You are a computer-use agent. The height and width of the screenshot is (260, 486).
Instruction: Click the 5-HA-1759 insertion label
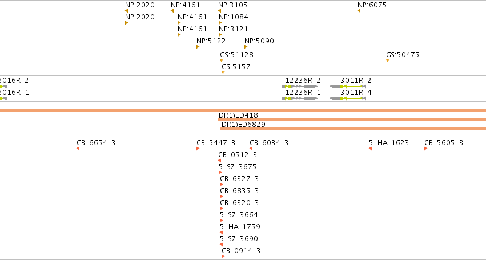[240, 227]
